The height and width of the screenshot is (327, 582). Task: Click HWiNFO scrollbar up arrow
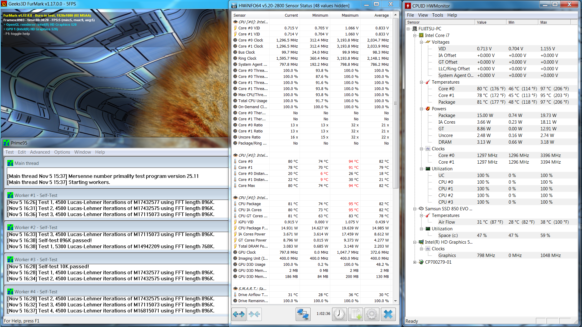(x=395, y=15)
